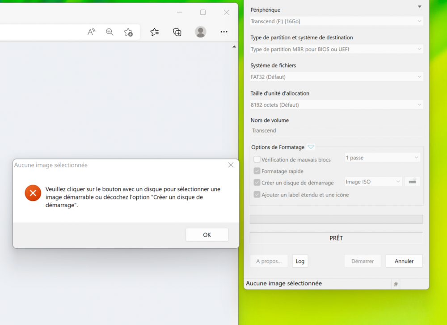Close the browser window
Screen dimensions: 447x325
click(x=227, y=12)
